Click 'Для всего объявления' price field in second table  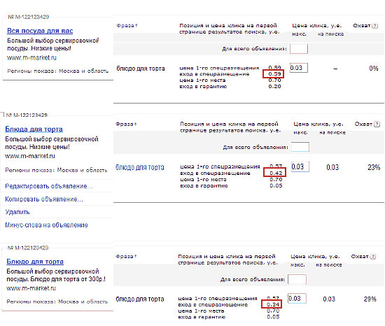300,147
